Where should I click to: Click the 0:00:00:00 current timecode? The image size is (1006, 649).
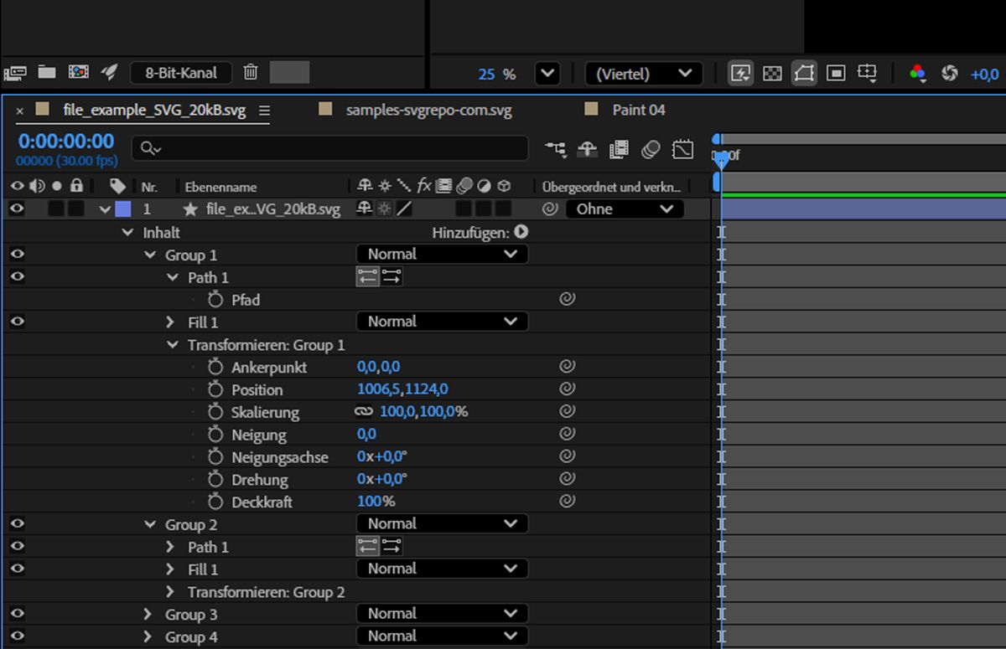coord(66,141)
